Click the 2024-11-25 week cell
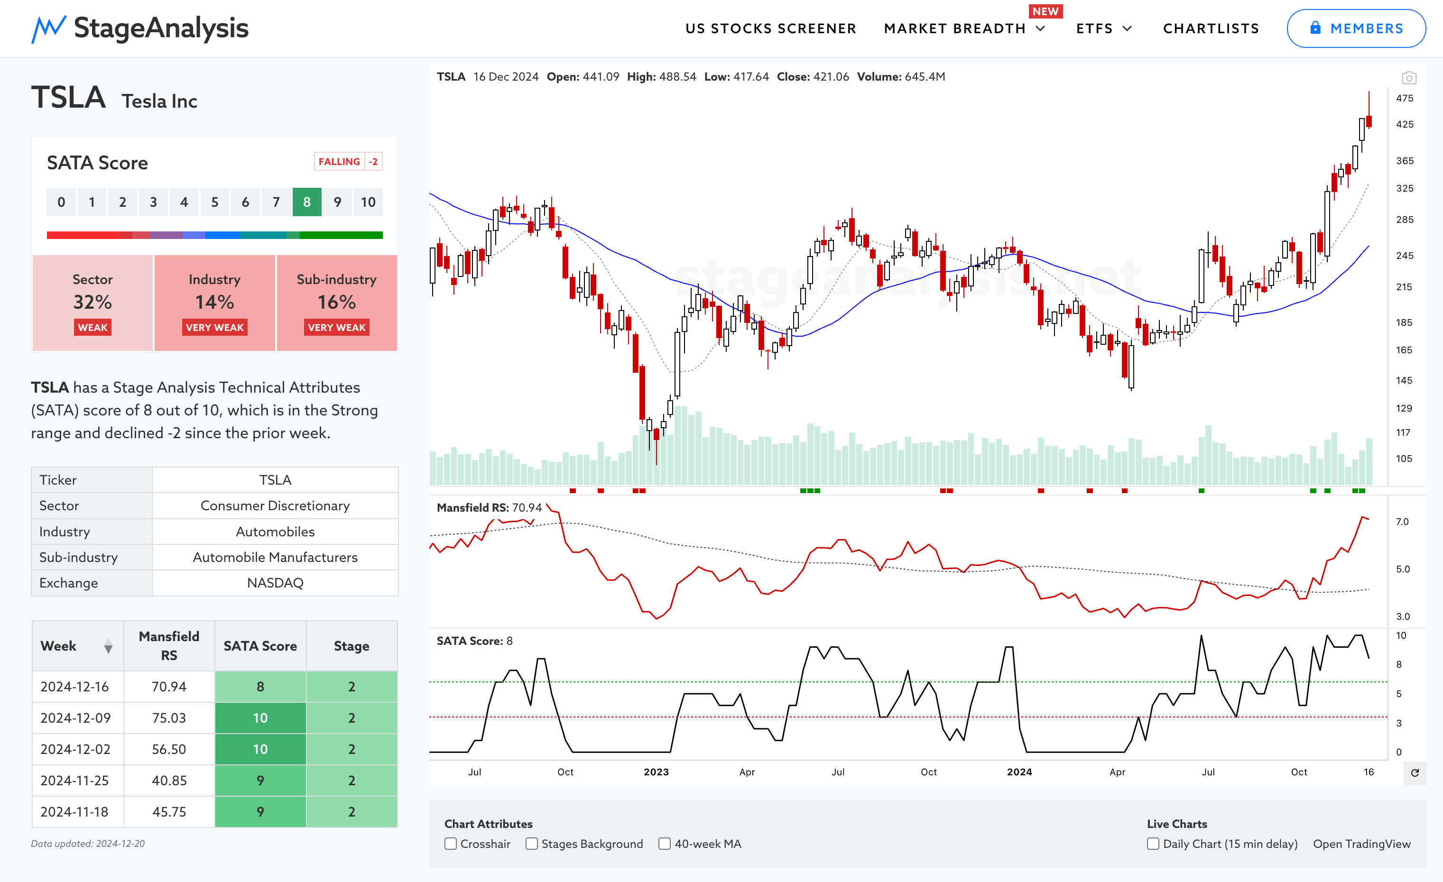Screen dimensions: 1443x882 (77, 781)
